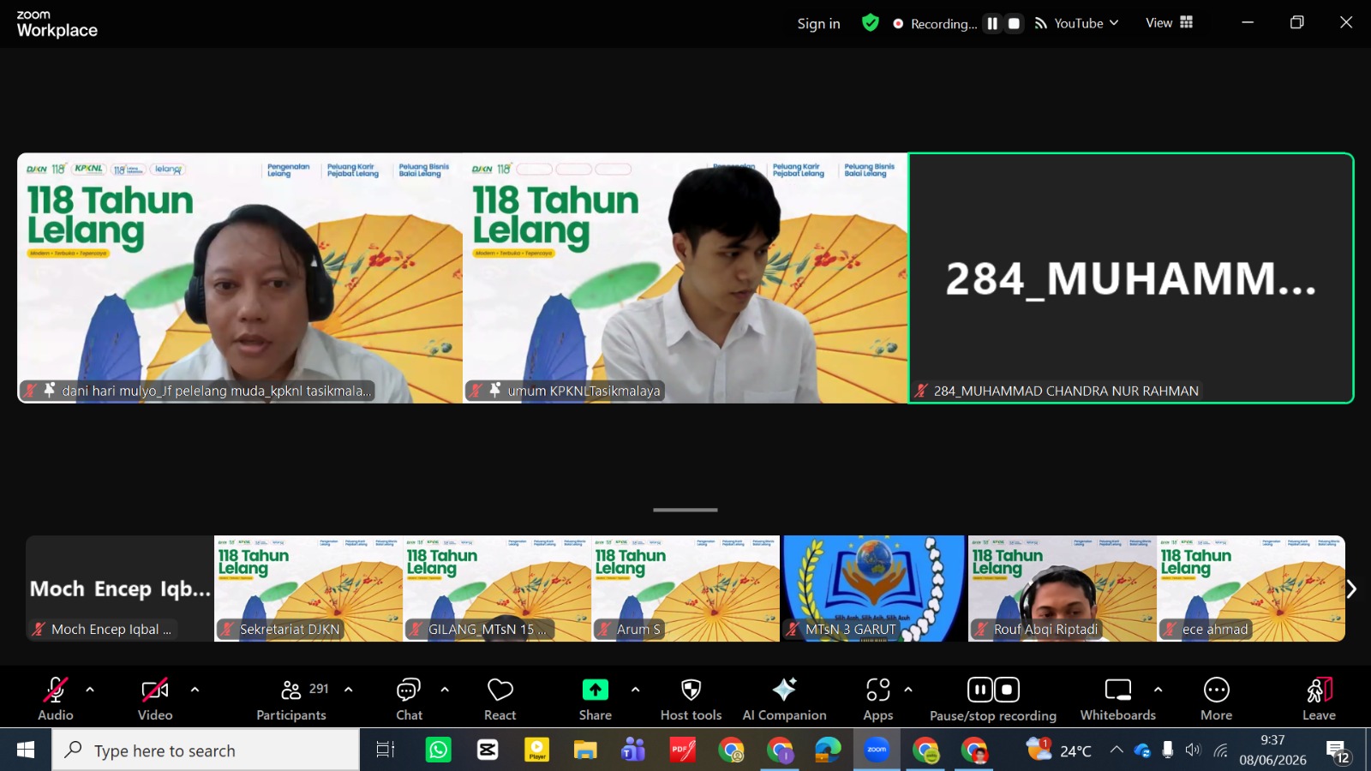Expand the caret next to Chat
The height and width of the screenshot is (771, 1371).
445,689
